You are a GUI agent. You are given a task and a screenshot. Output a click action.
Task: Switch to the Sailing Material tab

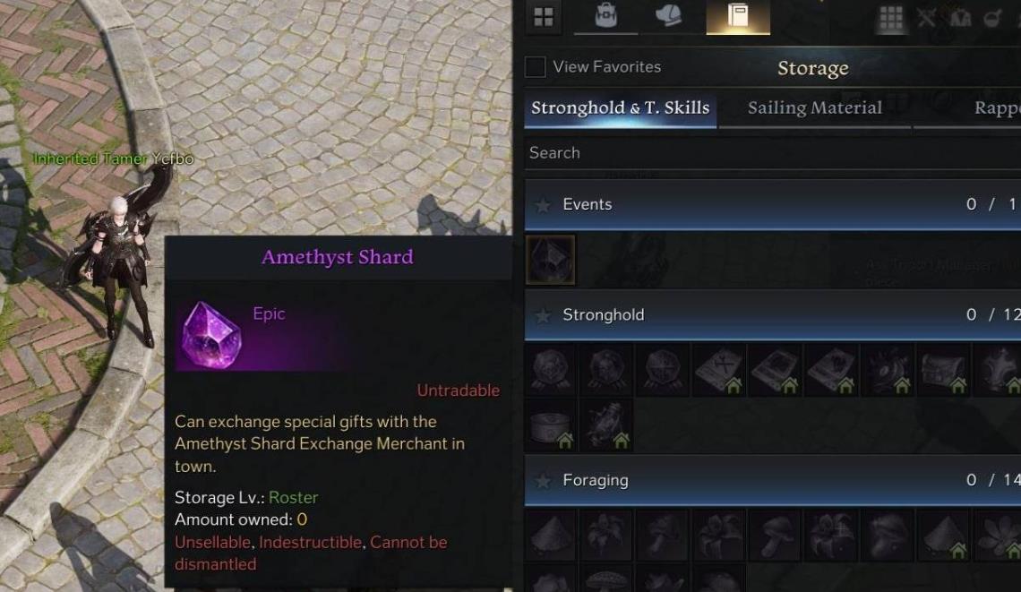(815, 108)
